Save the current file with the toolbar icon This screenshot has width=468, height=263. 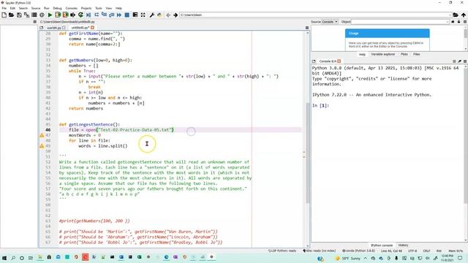click(x=19, y=15)
